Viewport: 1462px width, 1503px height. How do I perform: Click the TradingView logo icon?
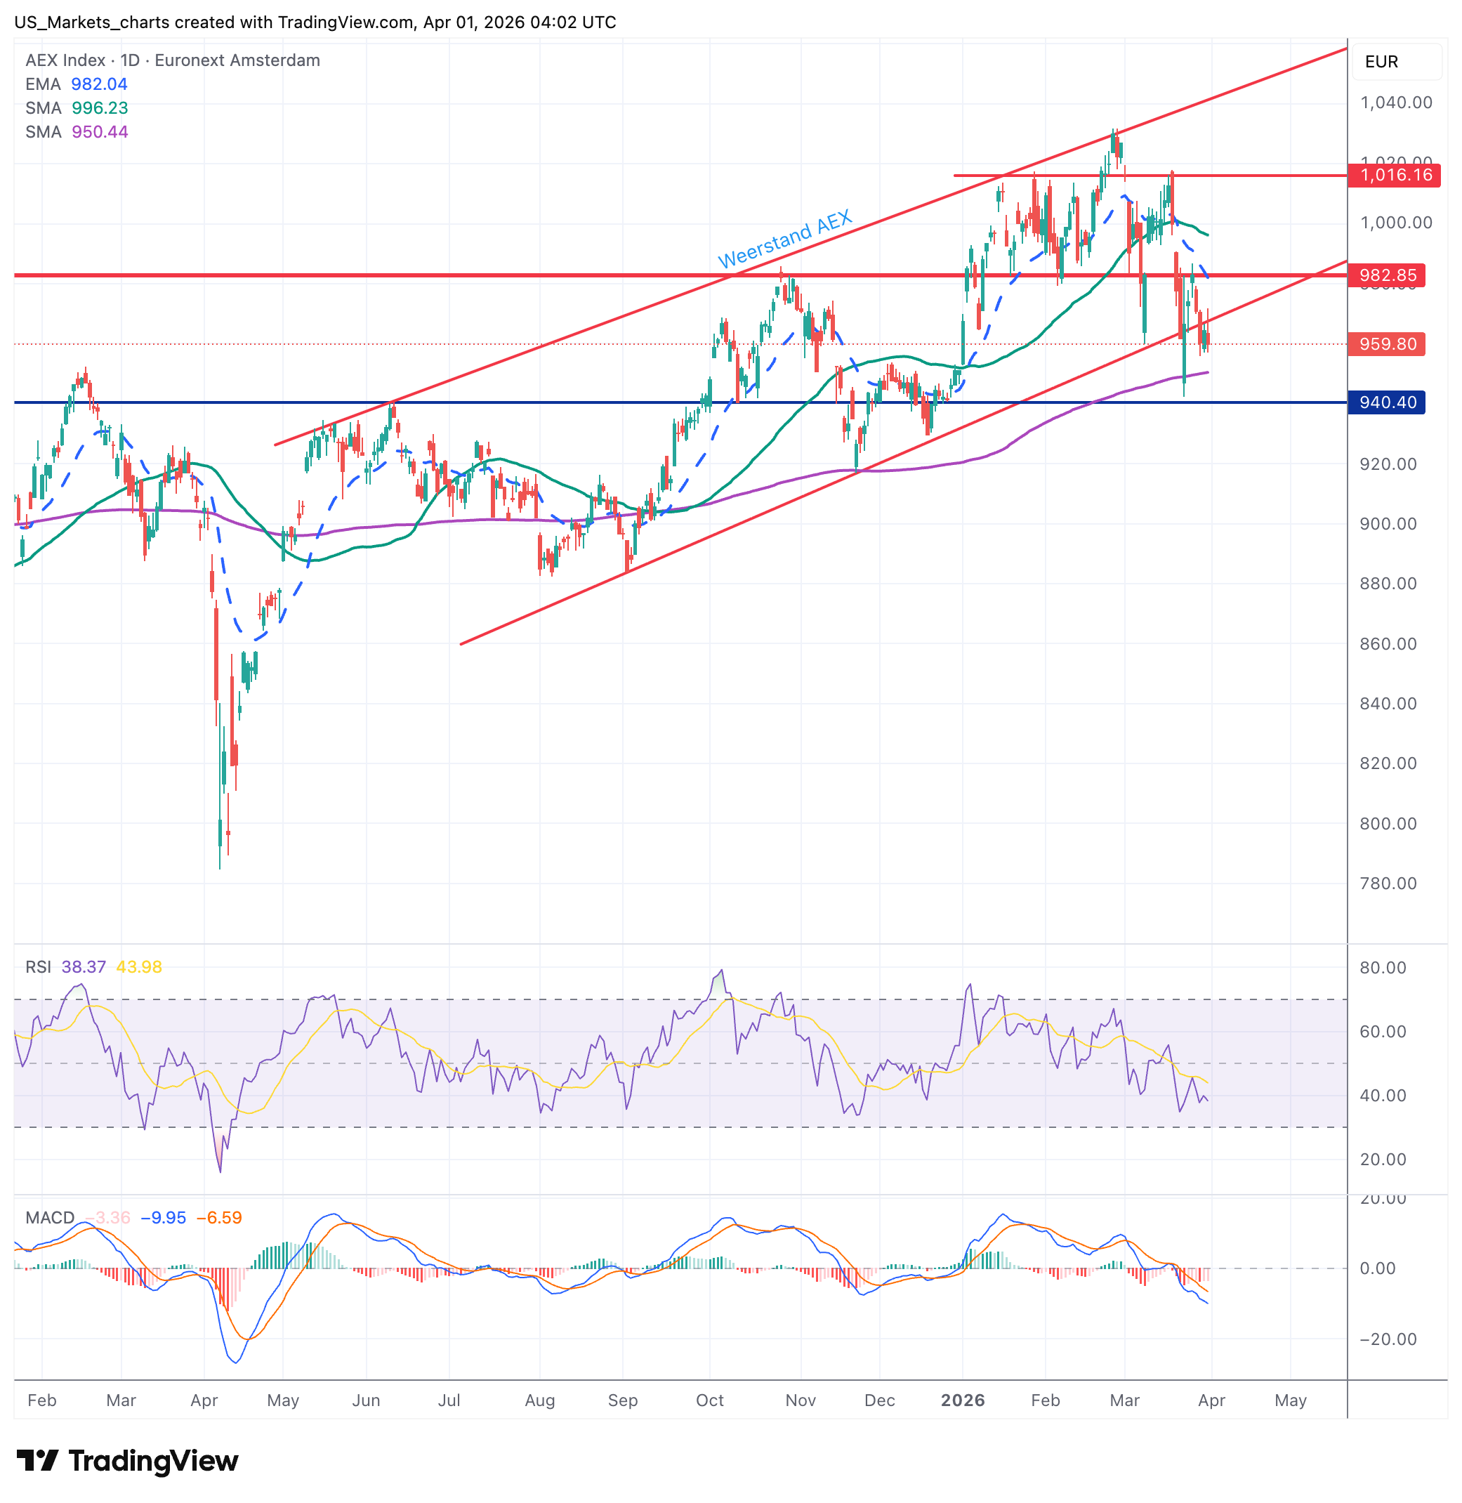37,1460
